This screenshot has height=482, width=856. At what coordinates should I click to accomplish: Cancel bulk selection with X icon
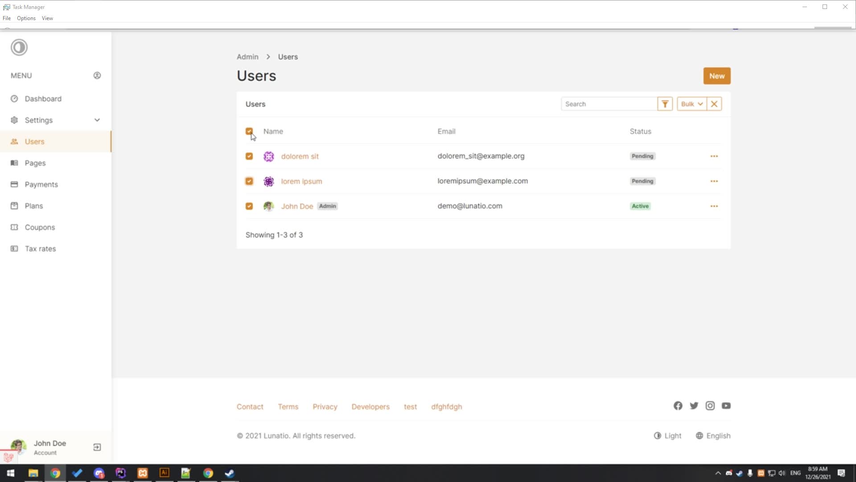click(714, 104)
